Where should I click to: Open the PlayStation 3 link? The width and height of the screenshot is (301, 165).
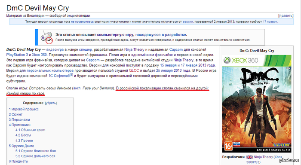(x=17, y=55)
